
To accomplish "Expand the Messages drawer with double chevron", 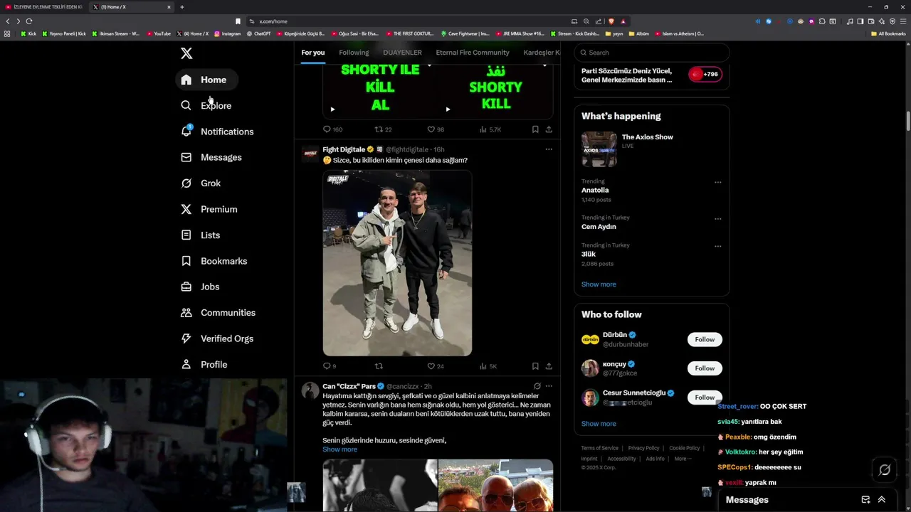I will point(882,500).
